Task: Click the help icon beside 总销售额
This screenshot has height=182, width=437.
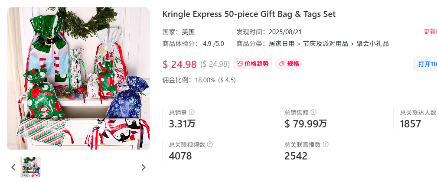Action: pyautogui.click(x=313, y=112)
